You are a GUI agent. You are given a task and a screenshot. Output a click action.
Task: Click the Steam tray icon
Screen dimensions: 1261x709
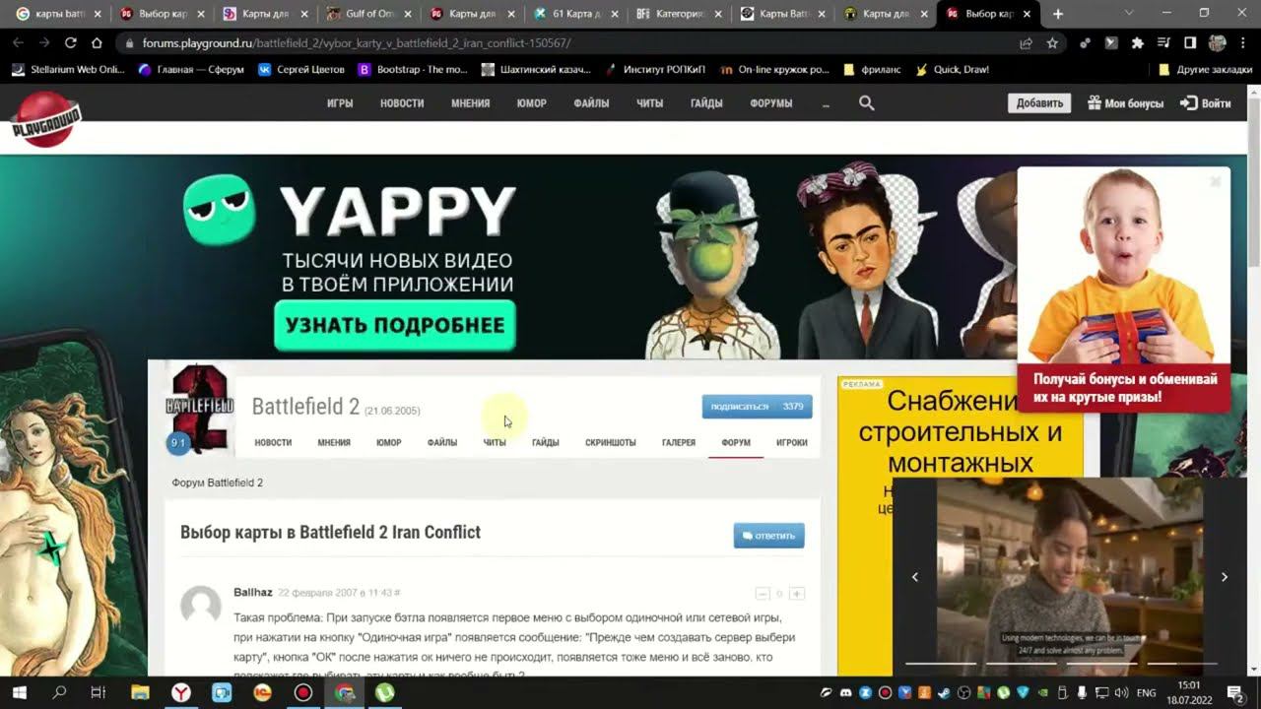pos(945,693)
